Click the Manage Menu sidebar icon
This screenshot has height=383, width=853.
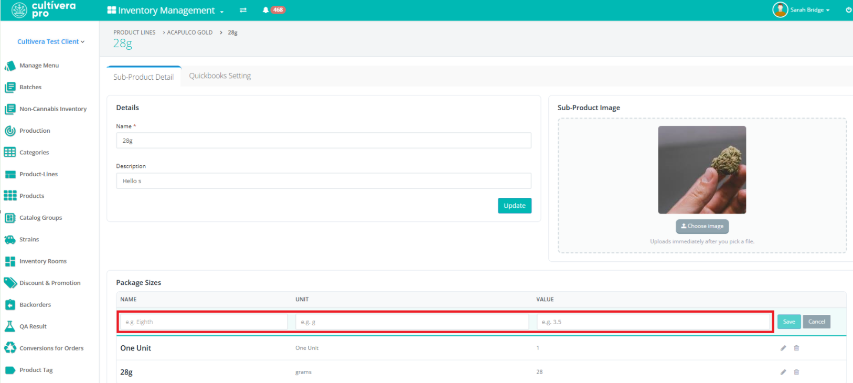pos(10,66)
